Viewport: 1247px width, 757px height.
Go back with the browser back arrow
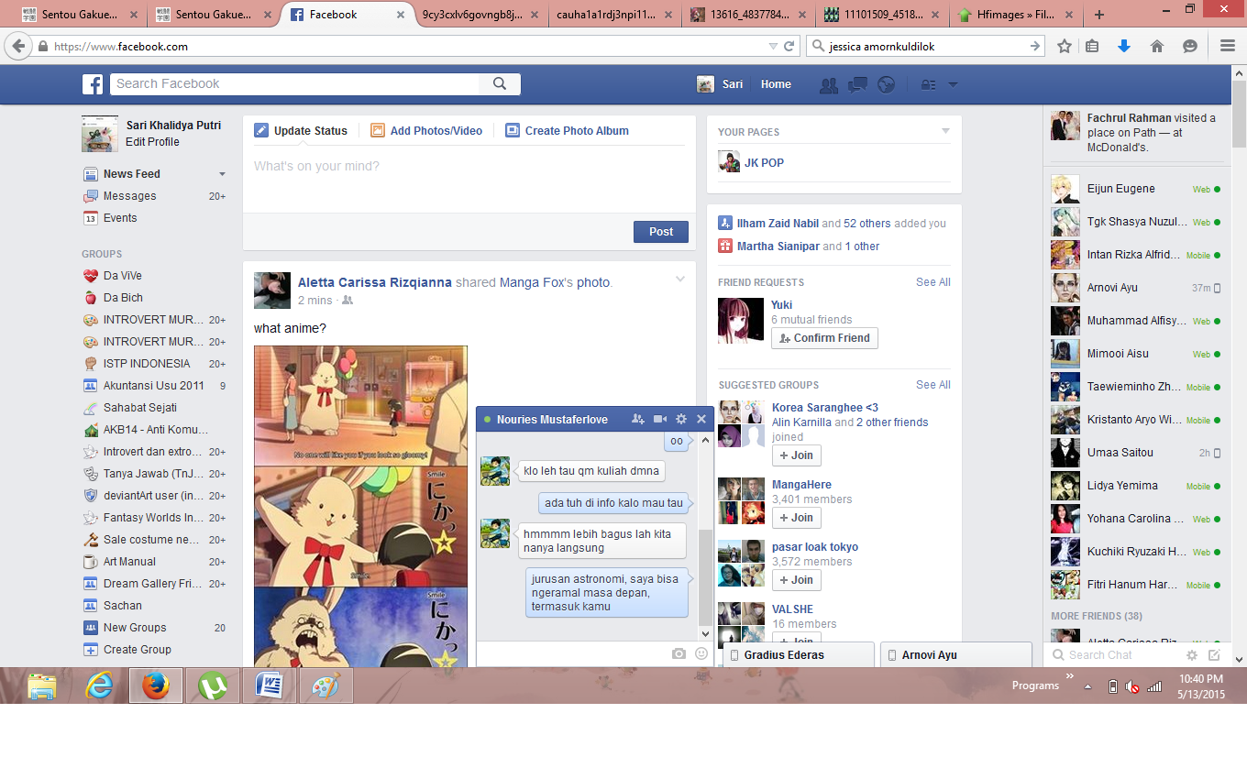click(x=18, y=47)
